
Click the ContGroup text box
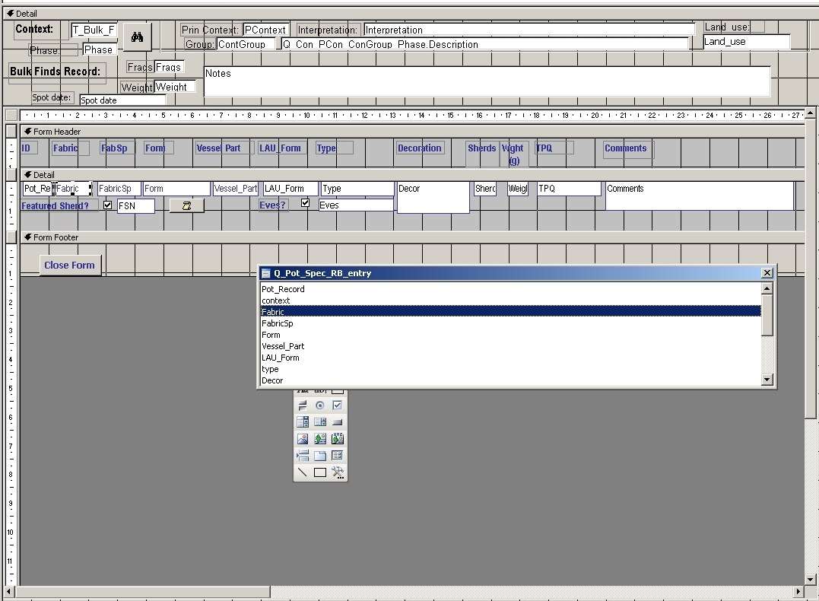(x=246, y=44)
